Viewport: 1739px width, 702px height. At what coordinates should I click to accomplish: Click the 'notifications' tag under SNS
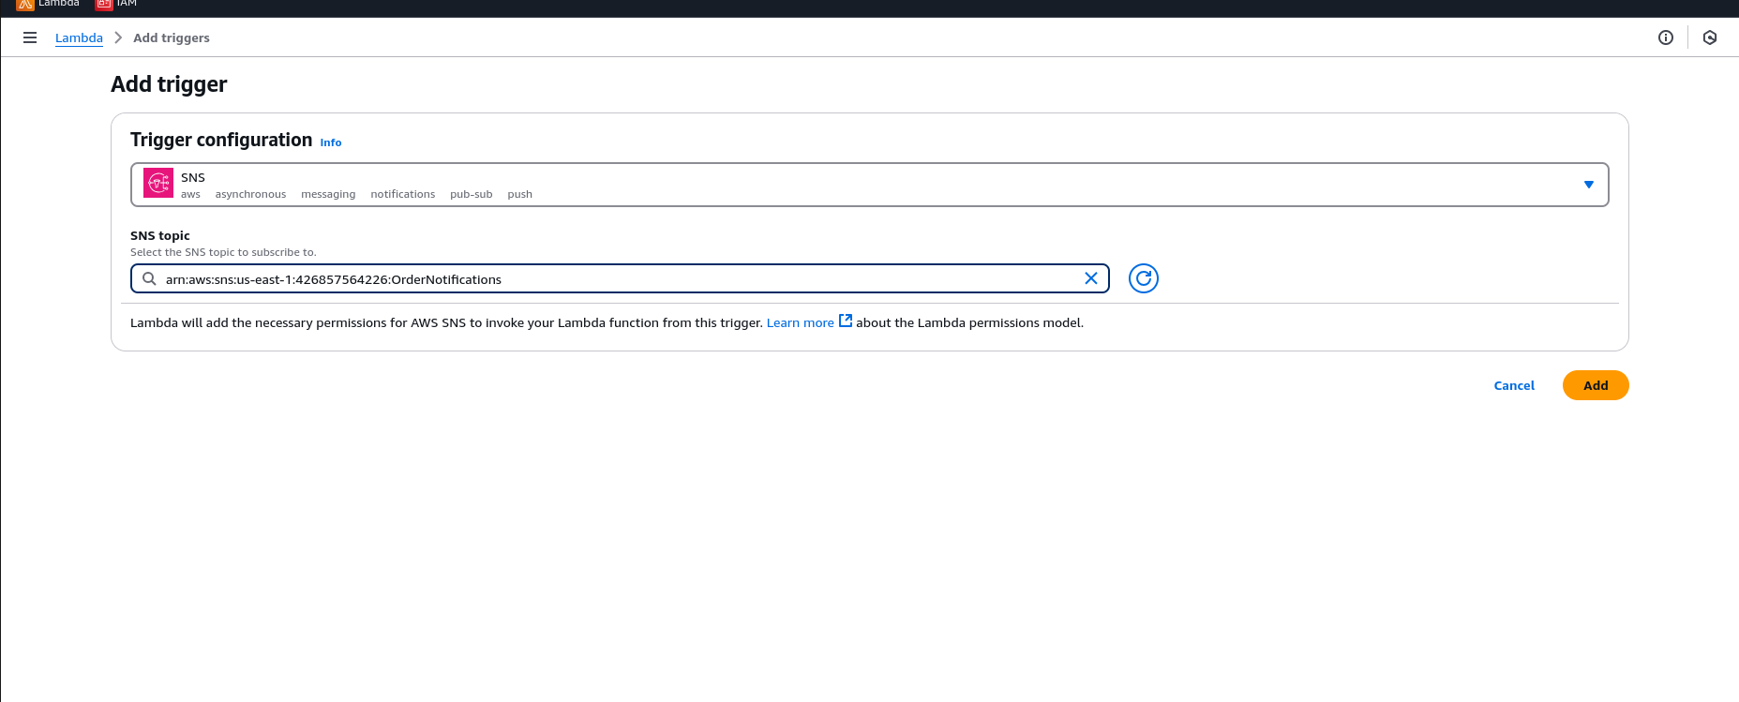tap(403, 194)
